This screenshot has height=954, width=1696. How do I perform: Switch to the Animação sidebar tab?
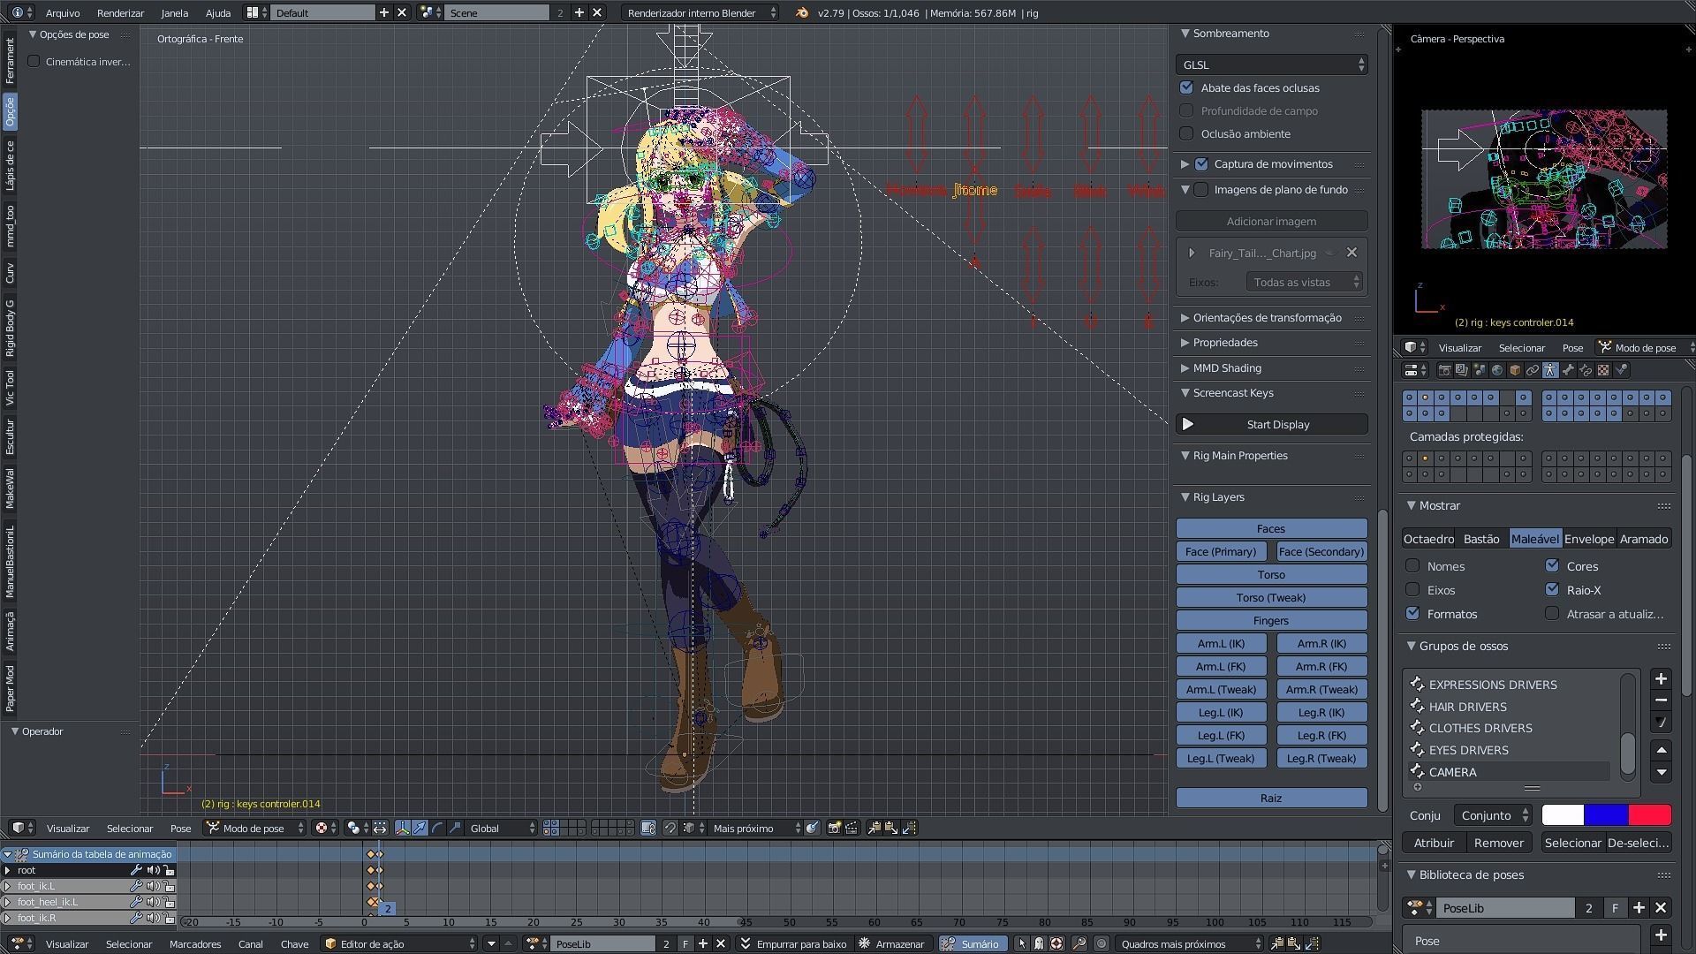coord(10,631)
